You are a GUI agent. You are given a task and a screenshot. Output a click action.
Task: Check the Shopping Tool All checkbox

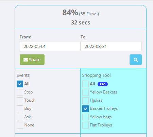[85, 84]
